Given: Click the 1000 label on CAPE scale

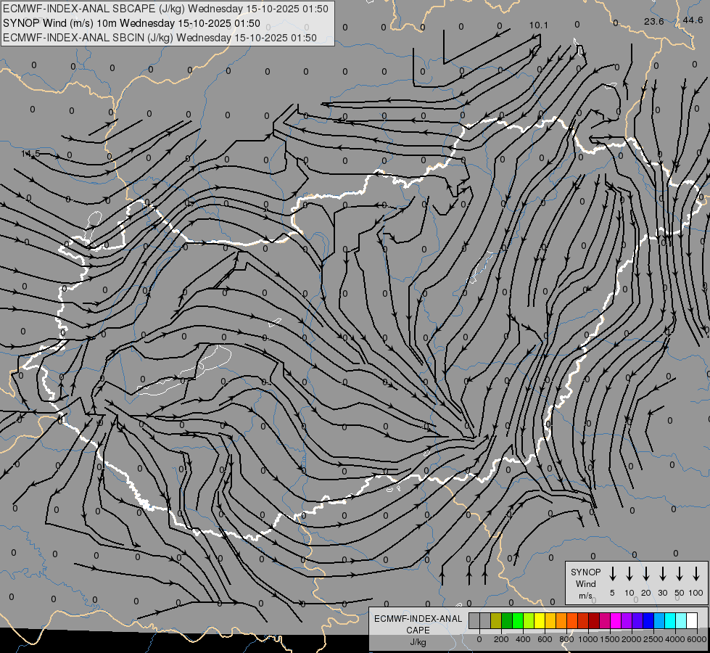Looking at the screenshot, I should tap(587, 639).
